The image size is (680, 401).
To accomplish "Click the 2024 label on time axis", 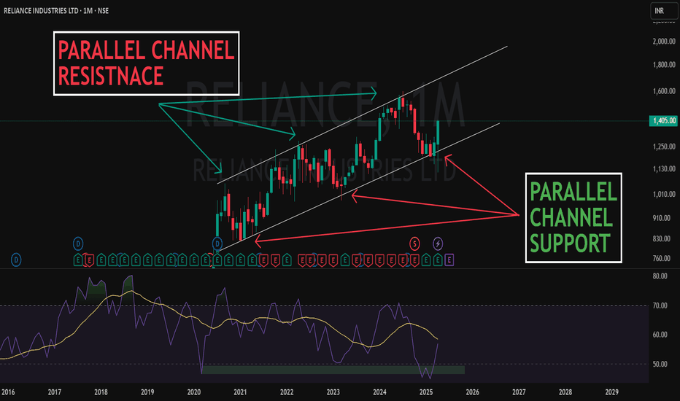I will 379,392.
